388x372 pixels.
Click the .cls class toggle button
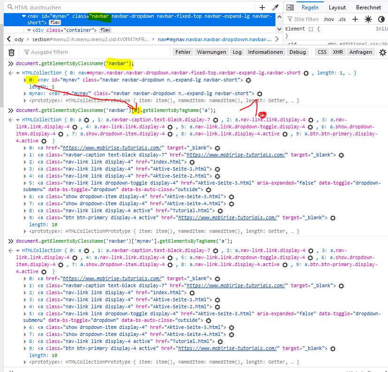coord(342,19)
